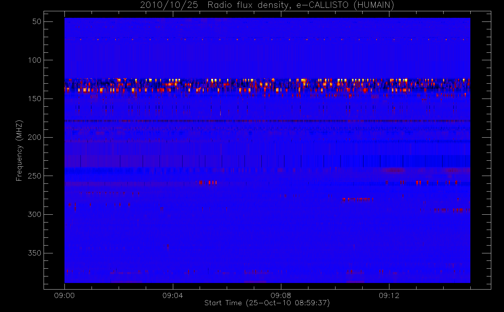This screenshot has height=312, width=504.
Task: Click the 09:04 time tick label
Action: (x=173, y=295)
